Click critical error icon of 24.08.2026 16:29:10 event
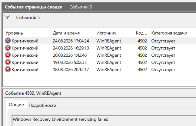Screen dimensions: 196x126 click(8, 48)
